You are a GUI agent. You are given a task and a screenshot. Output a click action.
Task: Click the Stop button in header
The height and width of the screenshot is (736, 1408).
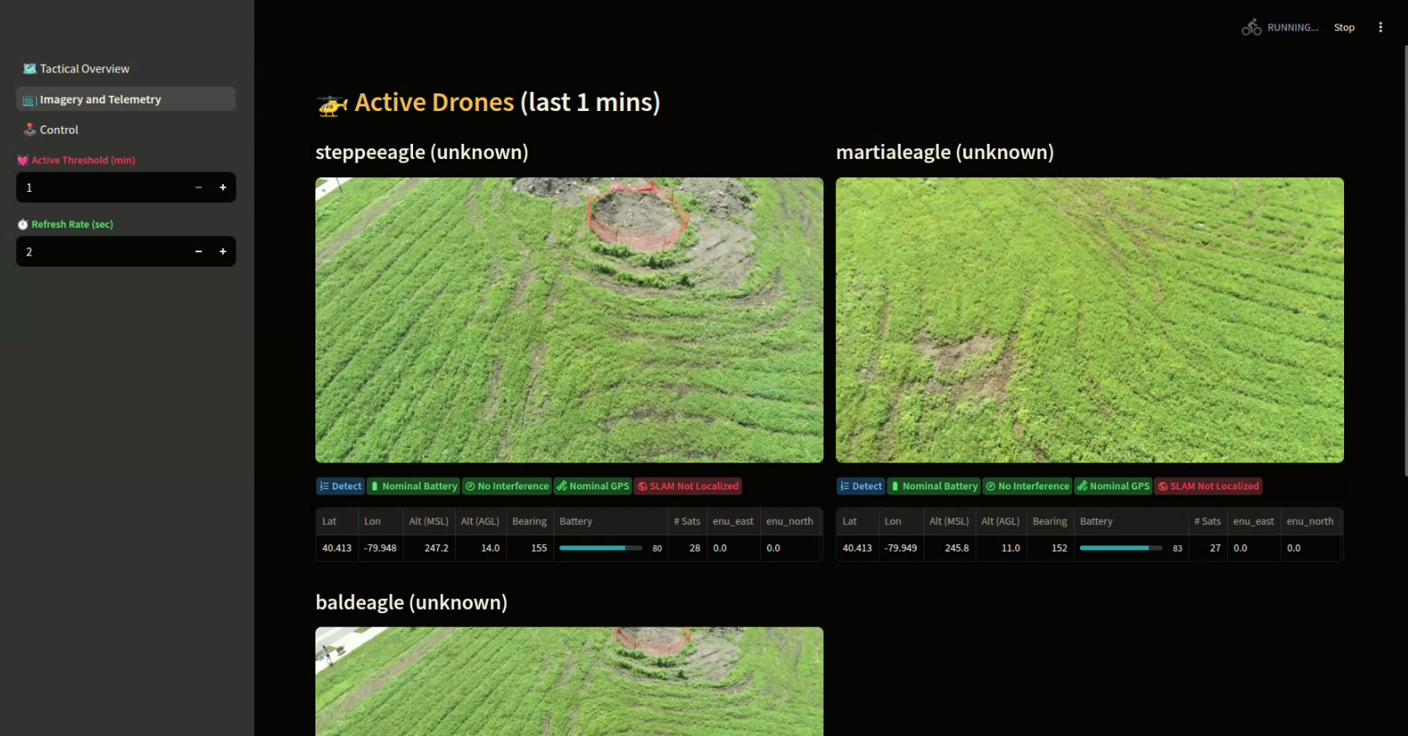click(1344, 28)
